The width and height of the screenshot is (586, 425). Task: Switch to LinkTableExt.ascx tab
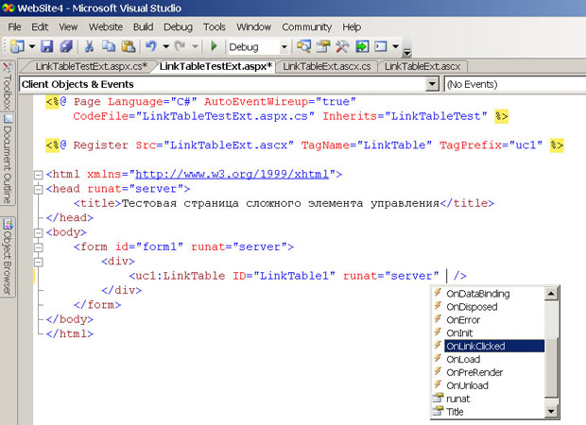tap(422, 66)
